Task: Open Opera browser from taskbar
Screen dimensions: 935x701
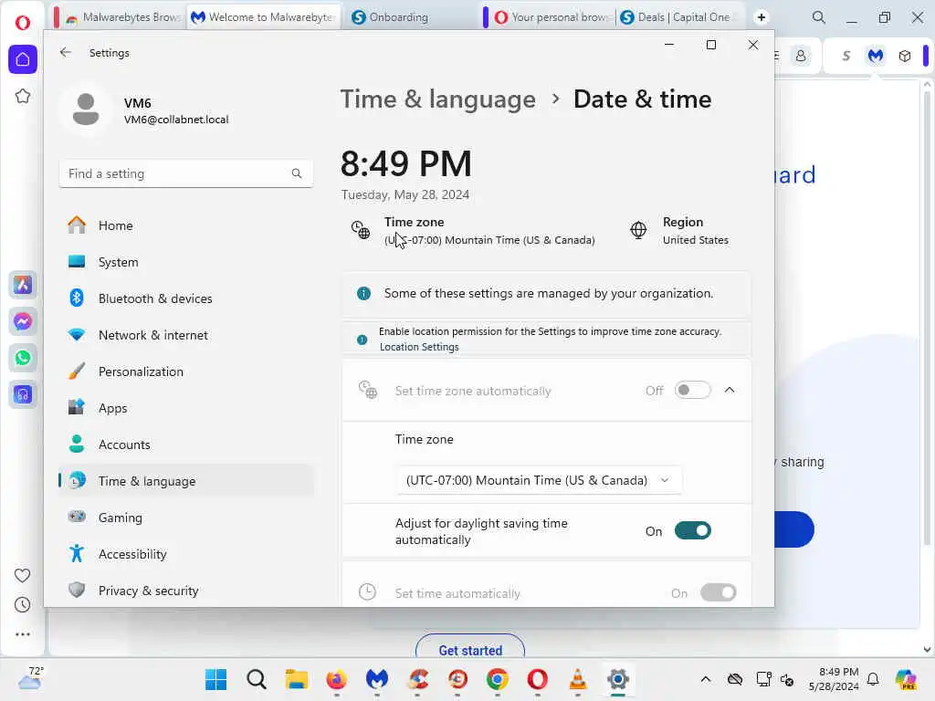Action: point(538,679)
